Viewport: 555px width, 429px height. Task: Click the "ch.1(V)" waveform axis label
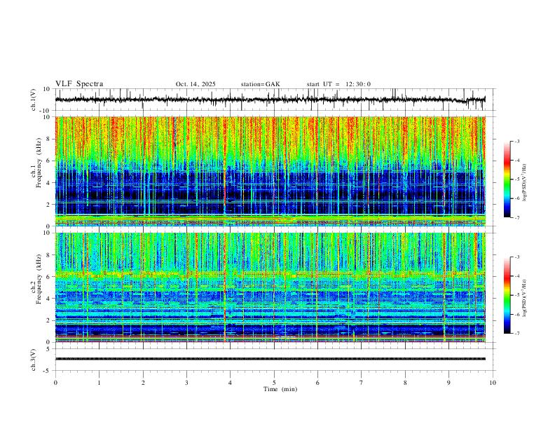pos(34,100)
